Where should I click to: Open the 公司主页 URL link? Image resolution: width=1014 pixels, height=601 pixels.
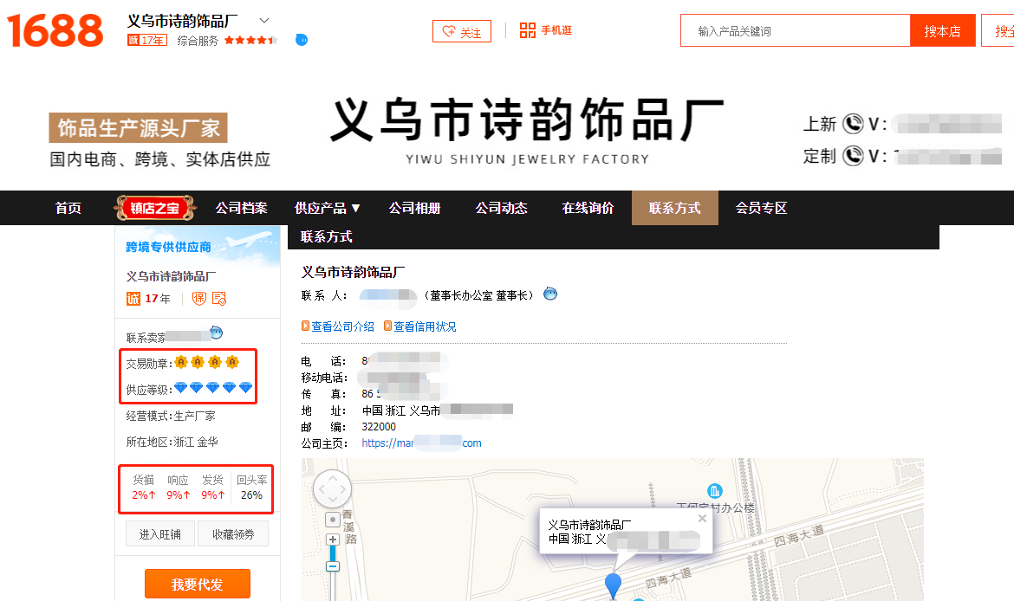click(x=421, y=443)
